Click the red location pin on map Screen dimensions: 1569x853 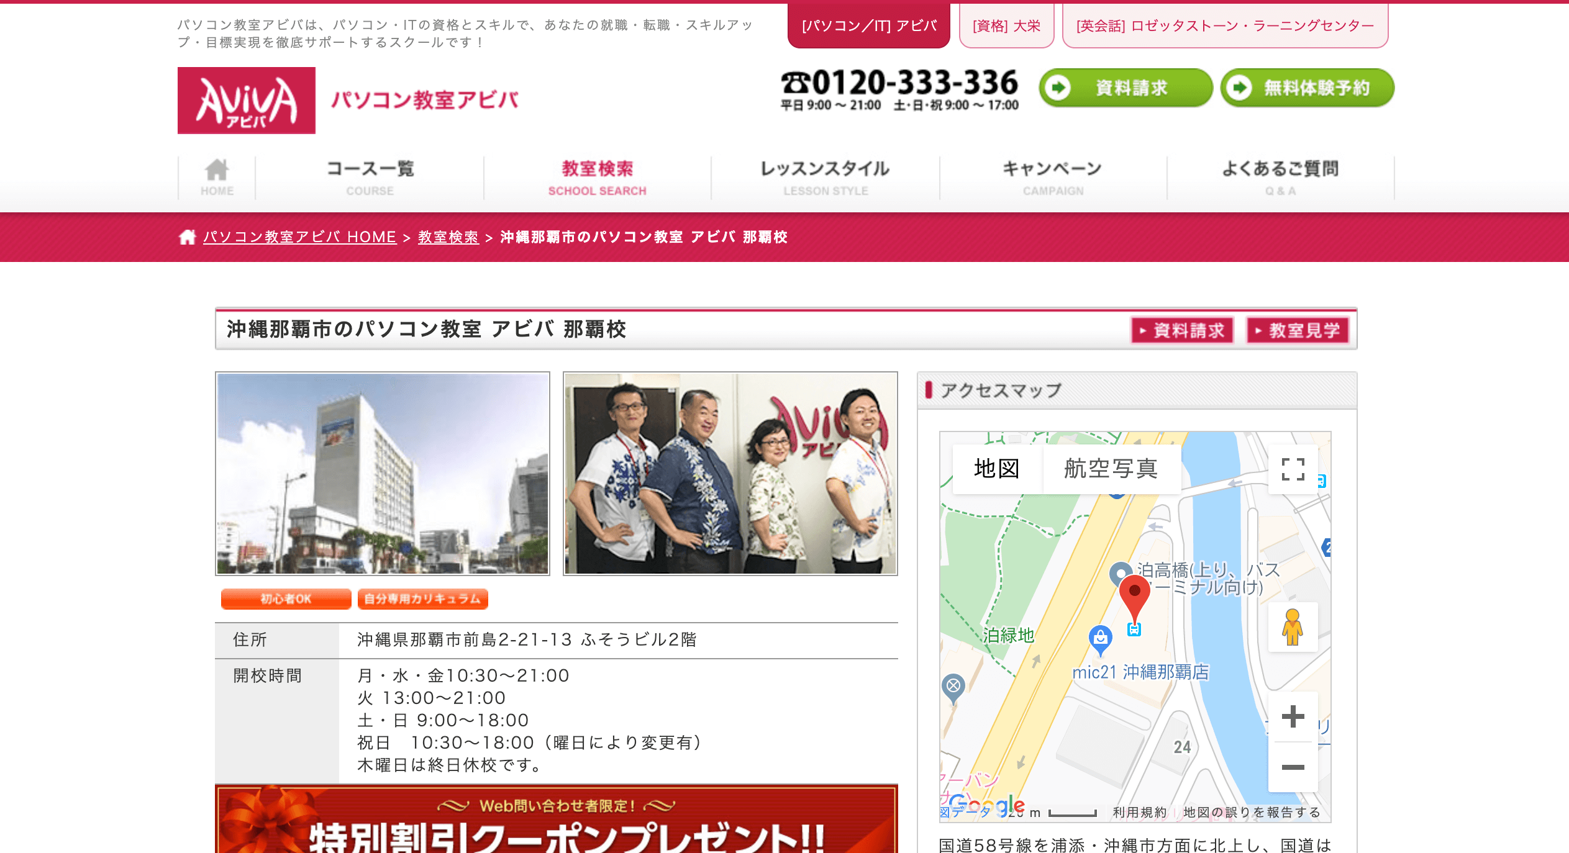pyautogui.click(x=1134, y=597)
